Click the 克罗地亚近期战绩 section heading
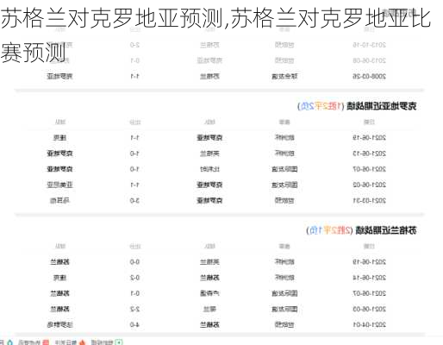This screenshot has width=443, height=345. (x=381, y=106)
